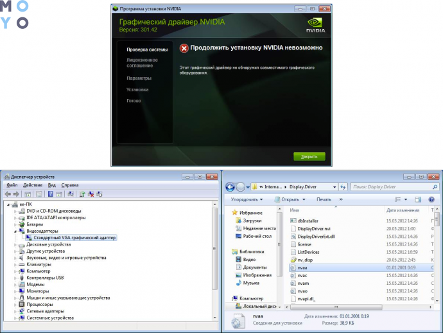Sort by Имя column header

click(x=294, y=210)
